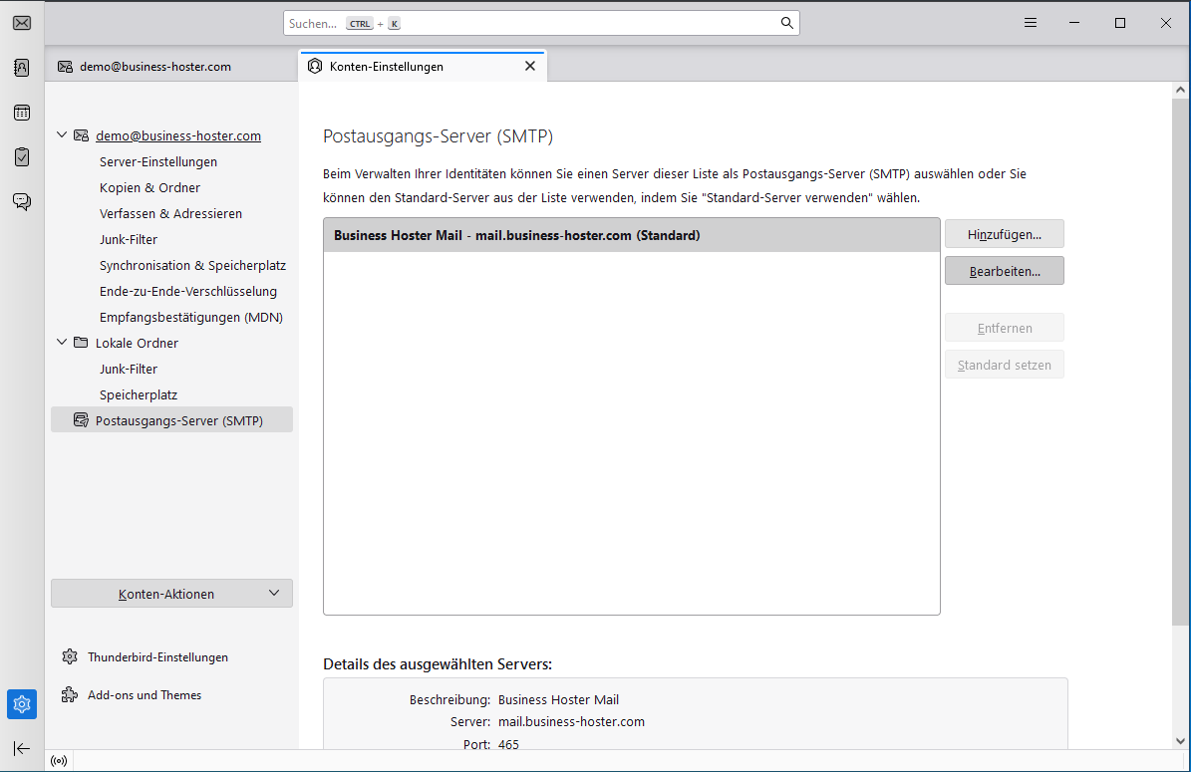Viewport: 1191px width, 772px height.
Task: Collapse the demo@business-hoster.com account tree
Action: click(x=62, y=135)
